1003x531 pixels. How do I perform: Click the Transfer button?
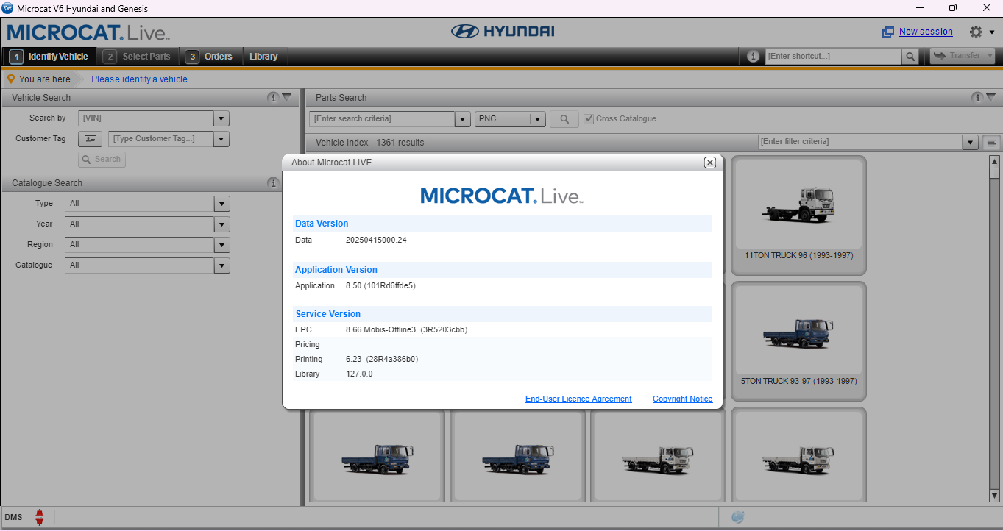957,56
